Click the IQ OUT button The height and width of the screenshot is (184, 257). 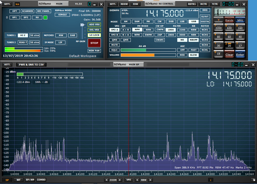pyautogui.click(x=205, y=16)
